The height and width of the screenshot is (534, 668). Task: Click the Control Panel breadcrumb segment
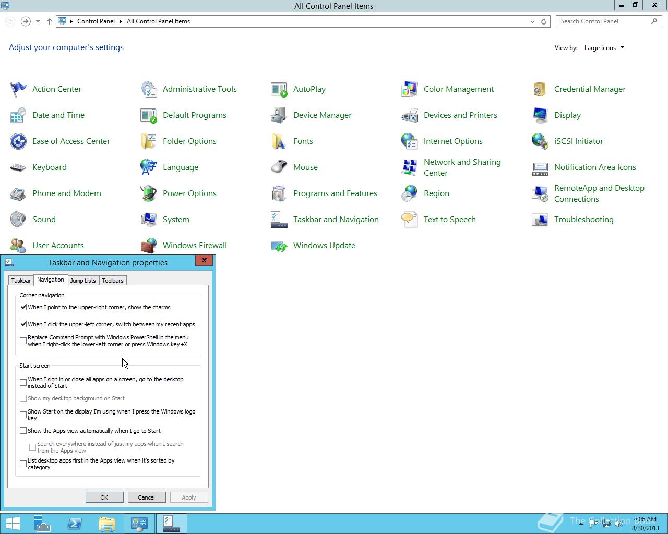[96, 21]
